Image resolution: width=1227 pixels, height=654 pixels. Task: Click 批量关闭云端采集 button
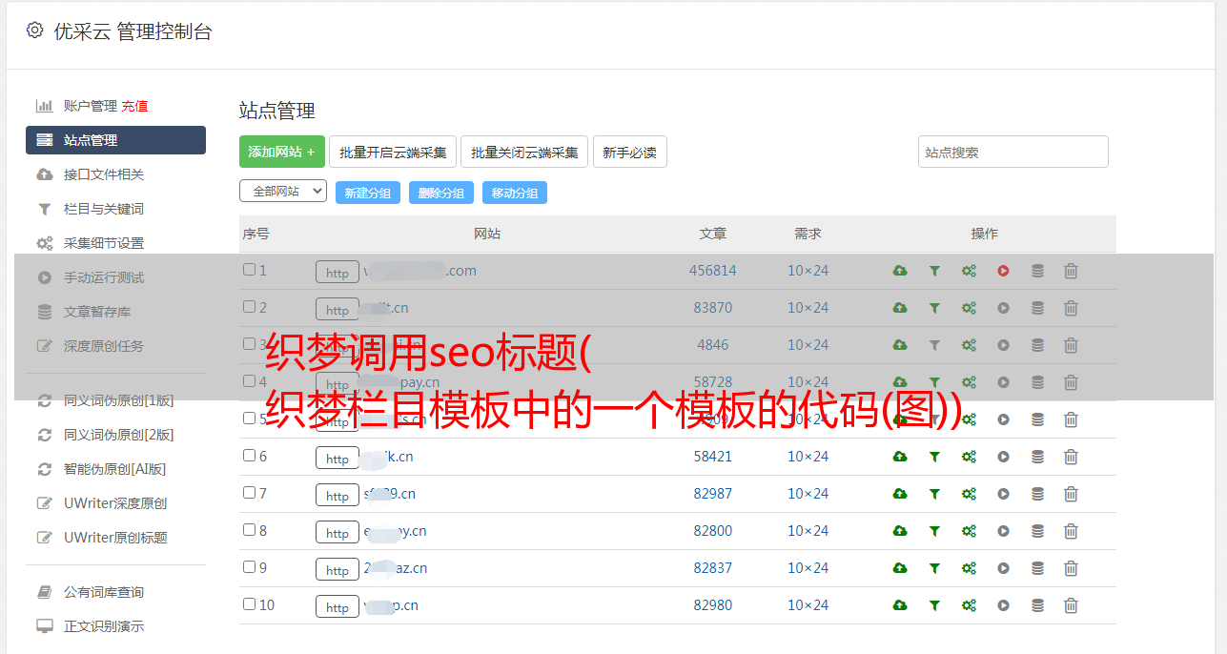point(524,152)
